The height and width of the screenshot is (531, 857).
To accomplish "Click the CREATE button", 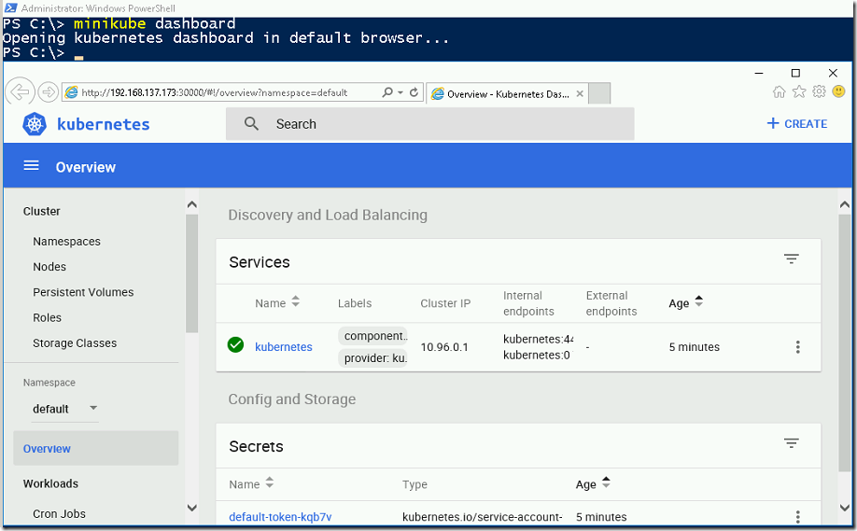I will 797,124.
